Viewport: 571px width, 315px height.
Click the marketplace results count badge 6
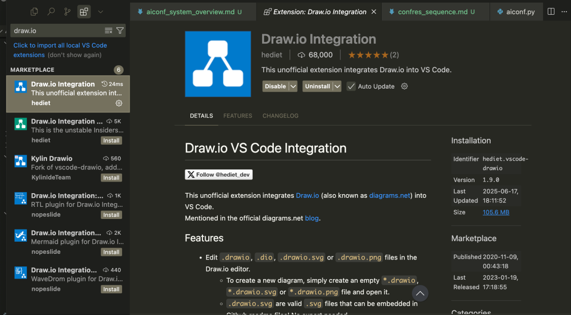[x=118, y=70]
